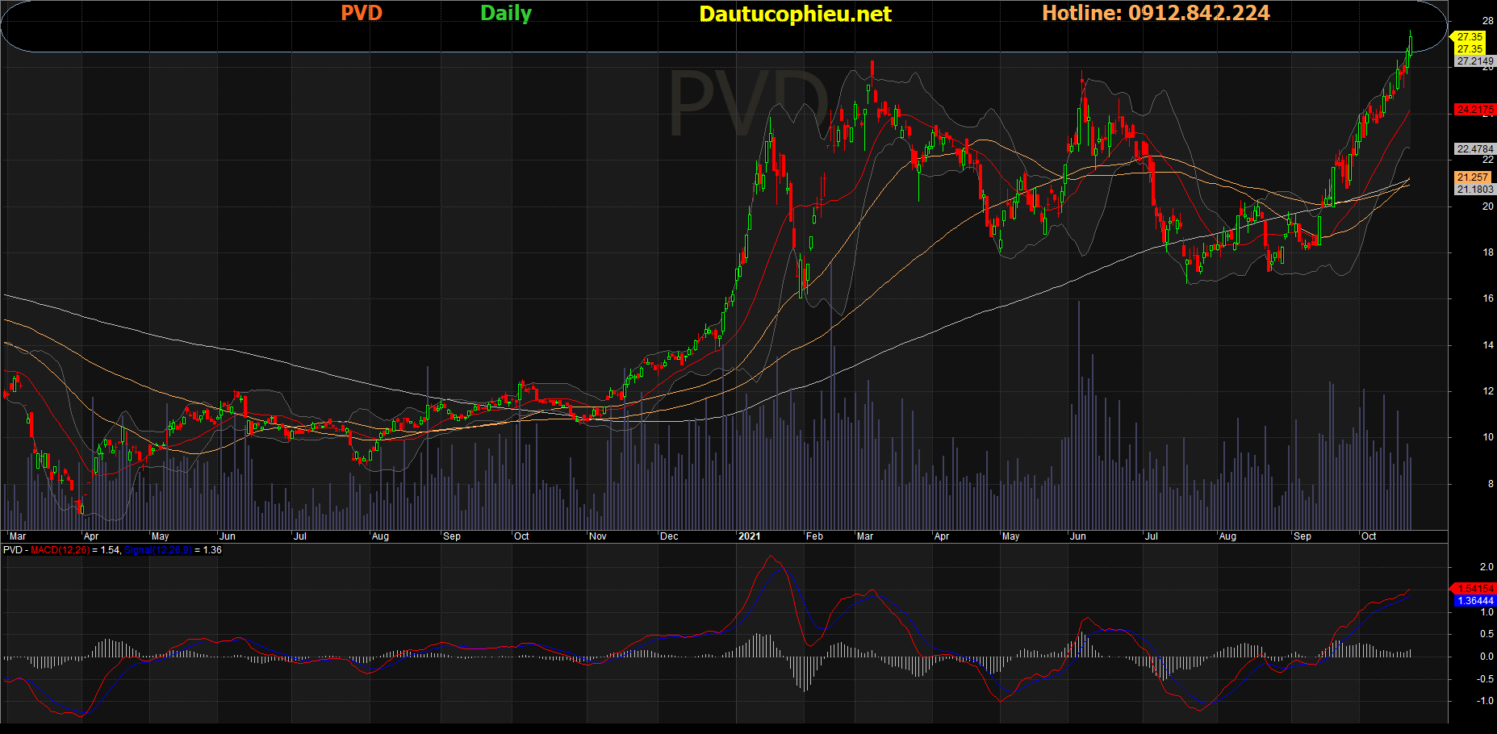Click the Feb marker on the time axis
Image resolution: width=1497 pixels, height=734 pixels.
[x=814, y=536]
